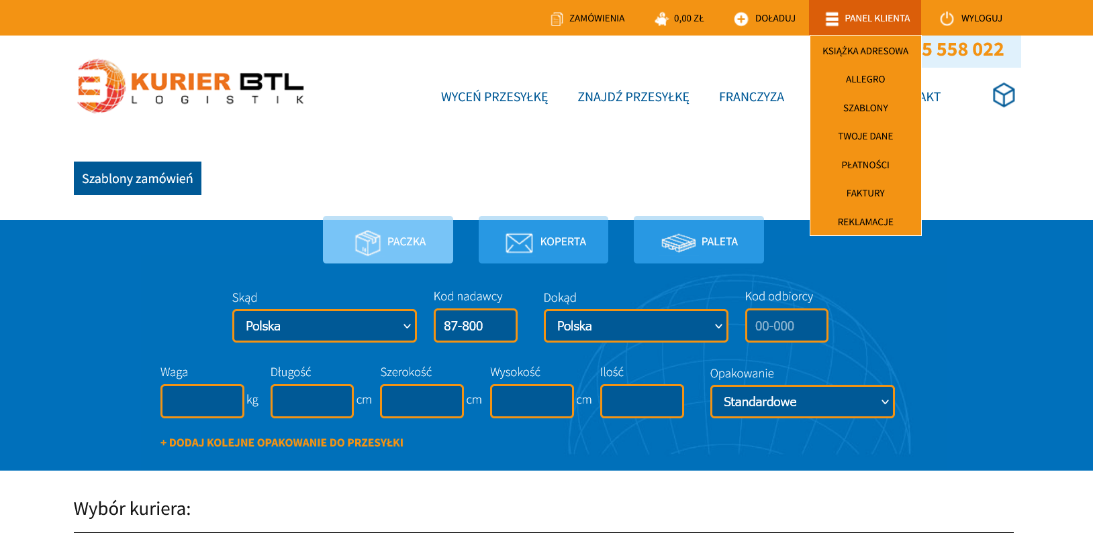Open the Opakowanie packaging dropdown

pyautogui.click(x=802, y=402)
